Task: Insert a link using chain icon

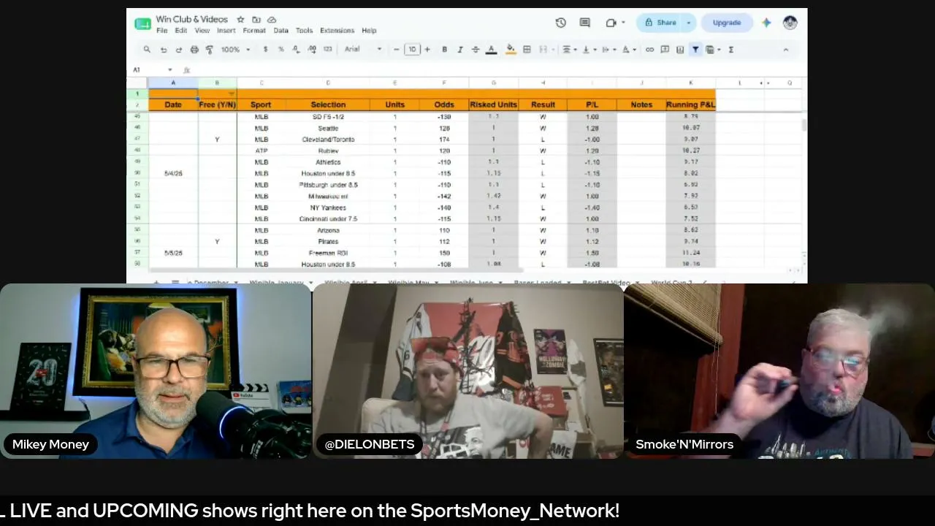Action: tap(649, 50)
